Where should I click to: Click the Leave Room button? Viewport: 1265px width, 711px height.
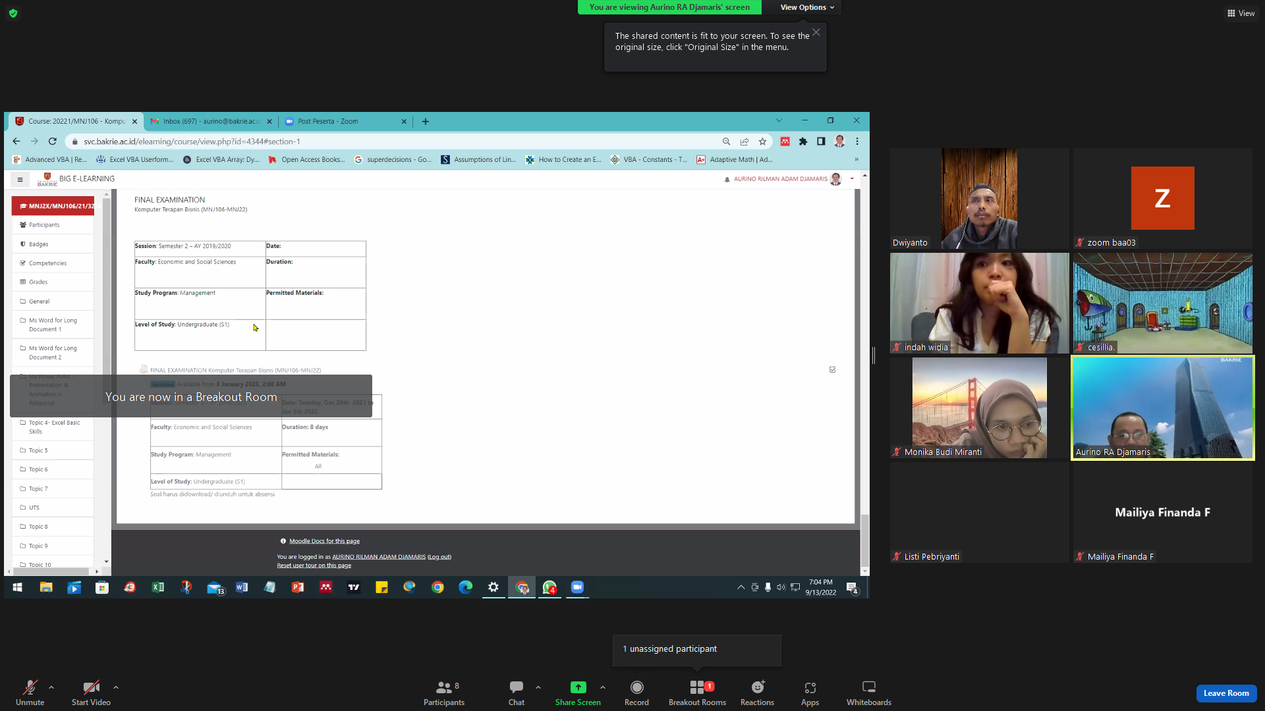(1226, 693)
